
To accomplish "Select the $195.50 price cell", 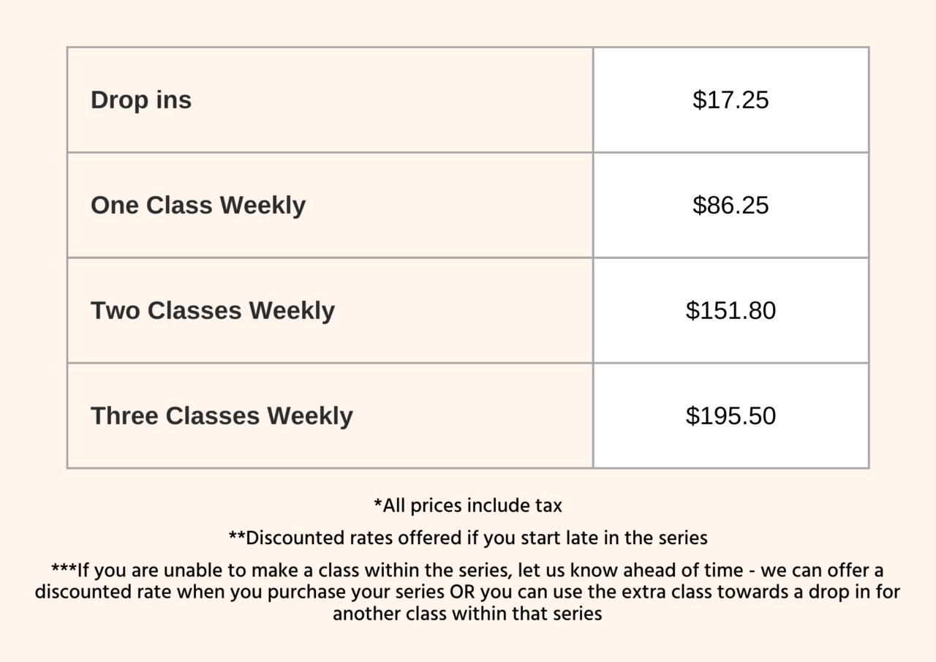I will 731,416.
